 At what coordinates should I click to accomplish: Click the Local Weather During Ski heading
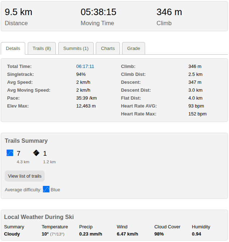coord(39,217)
